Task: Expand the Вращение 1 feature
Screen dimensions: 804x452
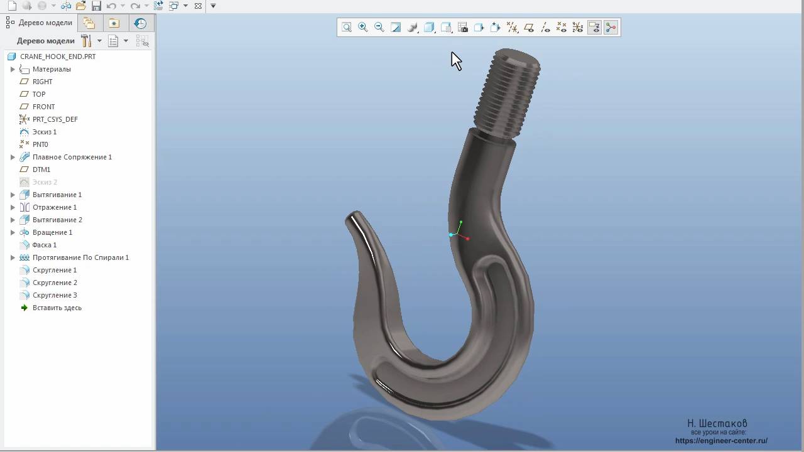Action: 13,232
